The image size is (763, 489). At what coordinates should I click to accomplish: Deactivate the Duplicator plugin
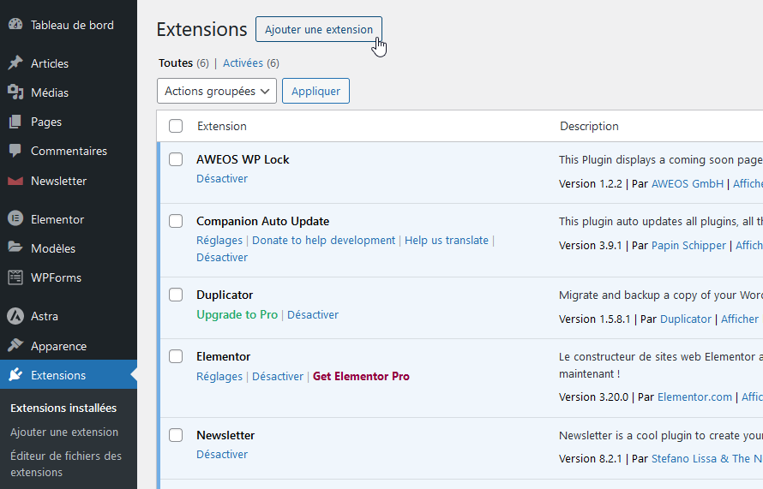pyautogui.click(x=313, y=314)
